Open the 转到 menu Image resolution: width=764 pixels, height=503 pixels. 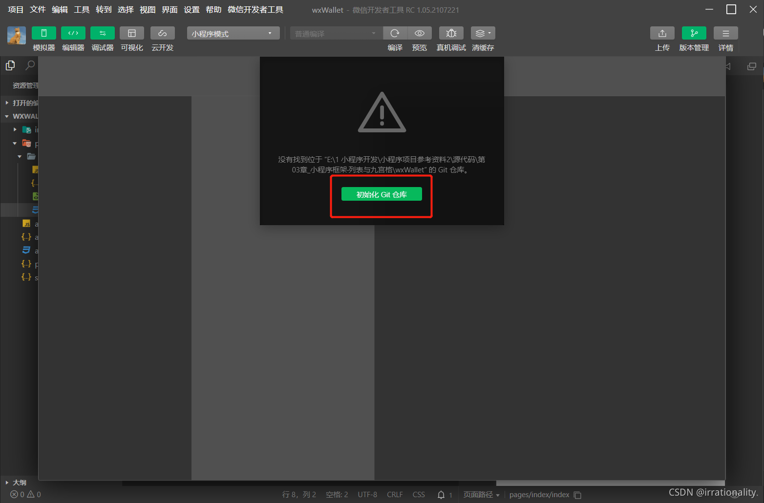click(x=104, y=10)
